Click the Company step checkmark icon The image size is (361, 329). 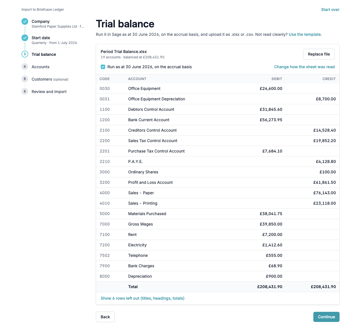pyautogui.click(x=25, y=21)
